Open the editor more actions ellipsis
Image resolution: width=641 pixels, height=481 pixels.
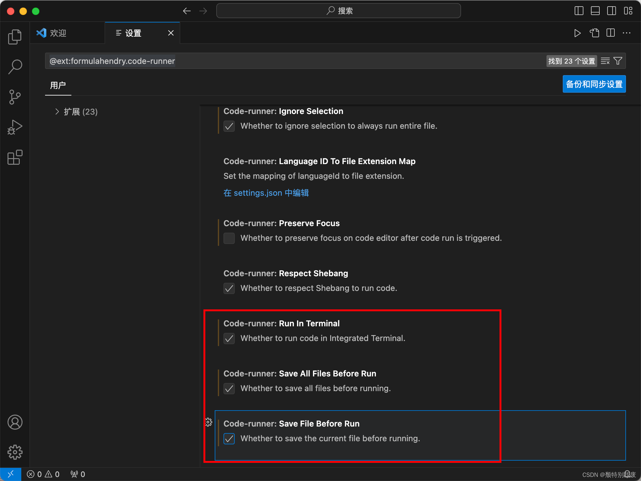coord(627,33)
